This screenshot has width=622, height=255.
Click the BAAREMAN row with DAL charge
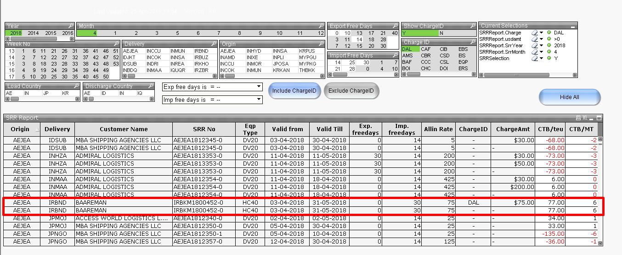124,202
